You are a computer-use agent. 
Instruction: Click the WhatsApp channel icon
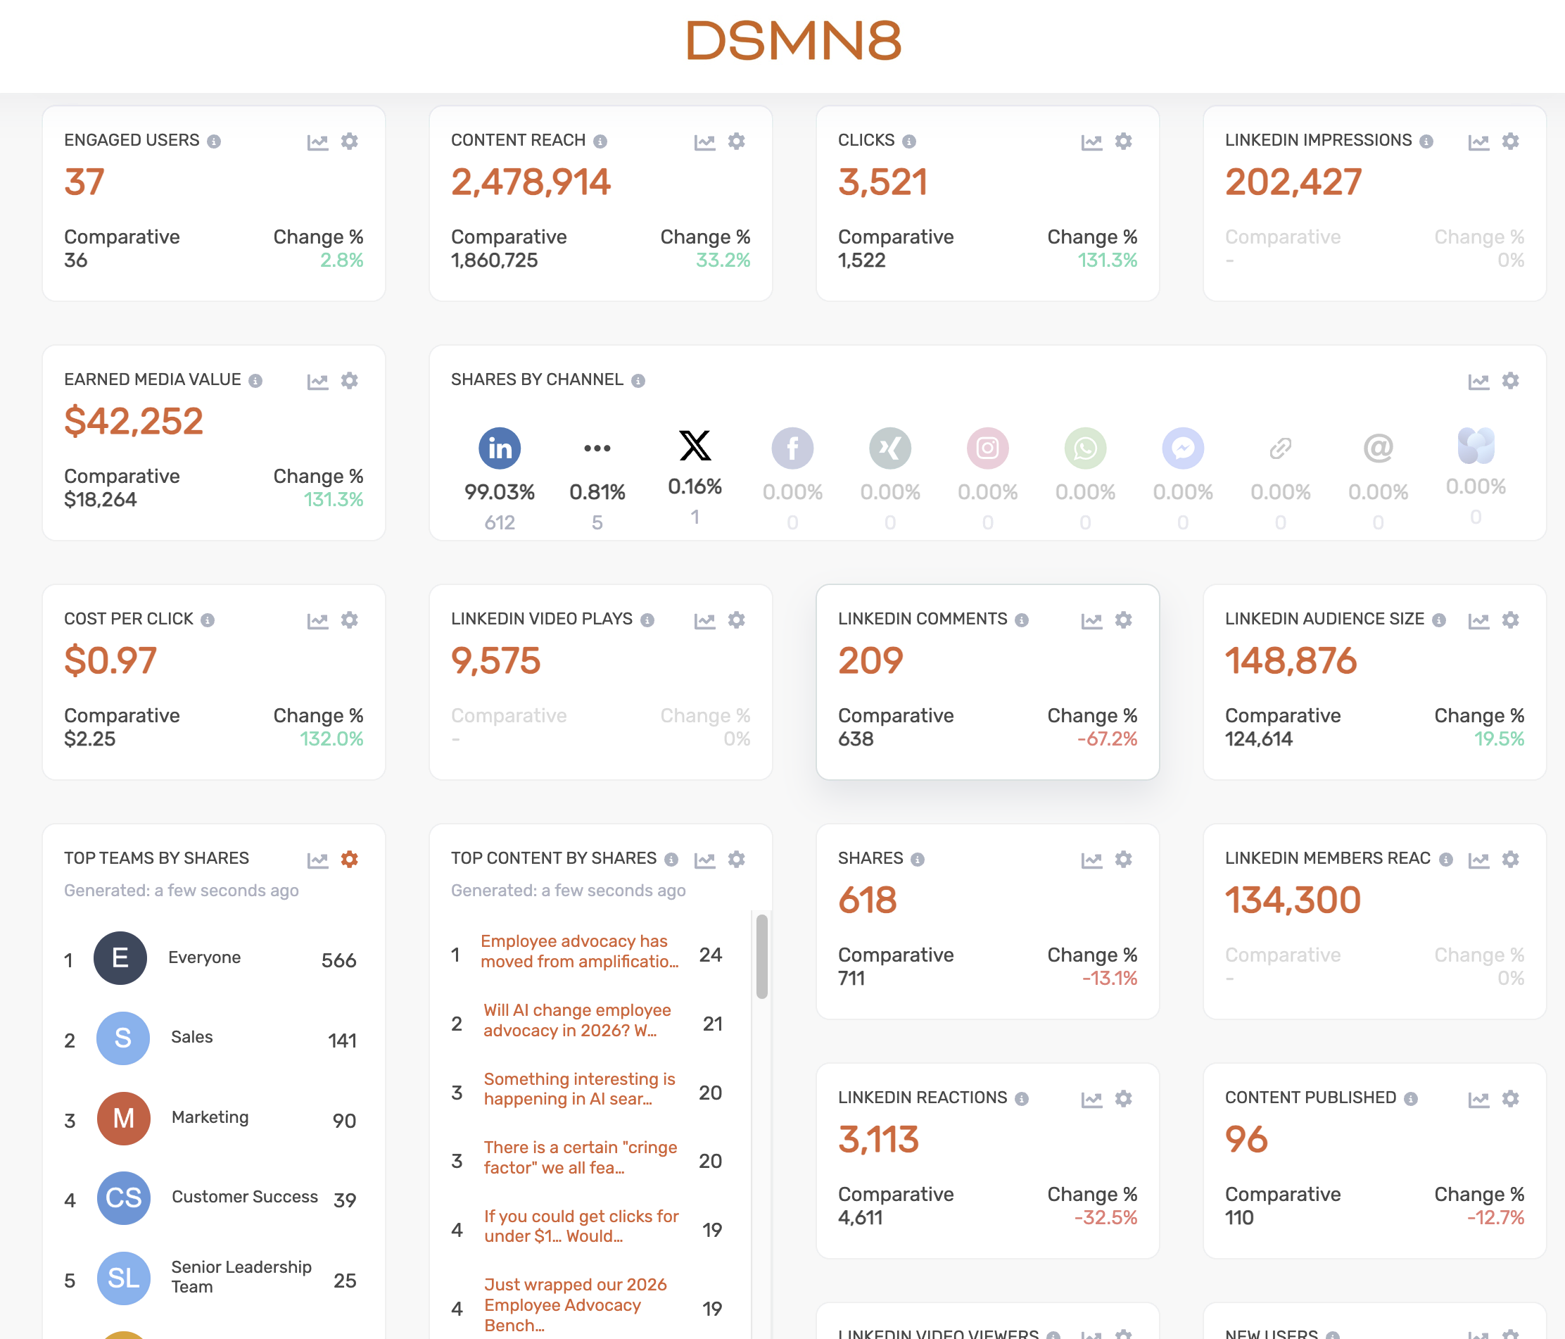(1084, 448)
